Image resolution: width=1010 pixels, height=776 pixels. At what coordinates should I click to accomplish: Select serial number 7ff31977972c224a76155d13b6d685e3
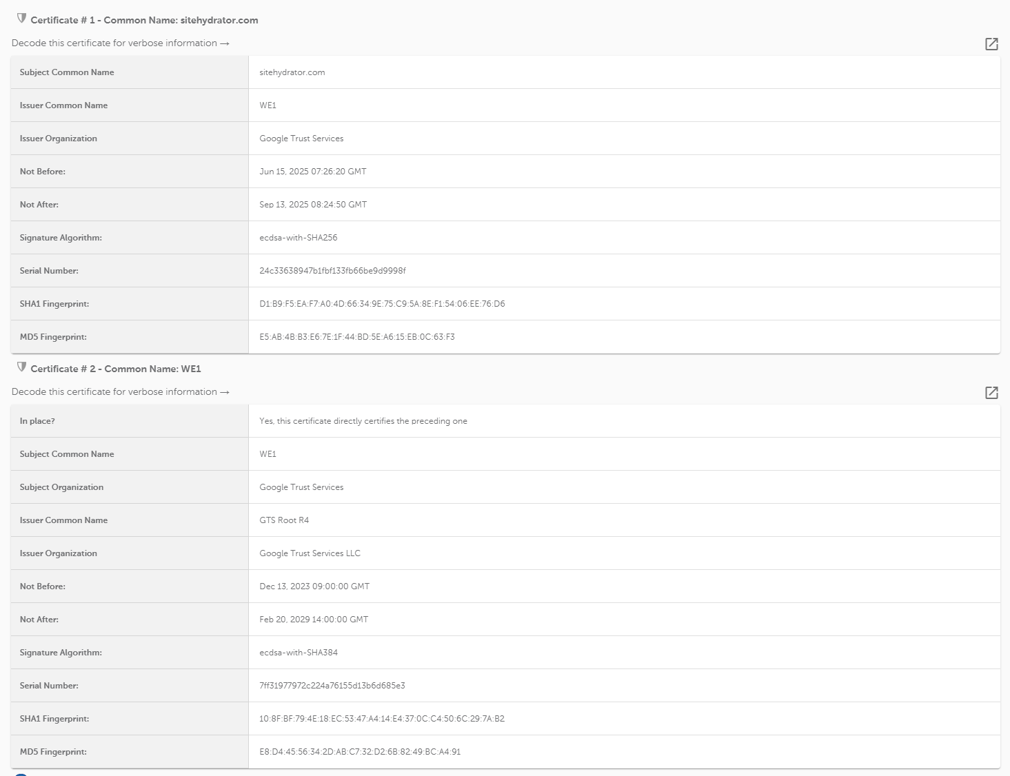coord(332,686)
